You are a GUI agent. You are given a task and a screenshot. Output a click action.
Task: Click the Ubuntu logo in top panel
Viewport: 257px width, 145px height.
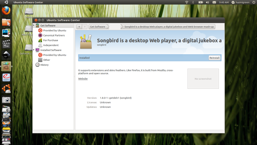6,2
